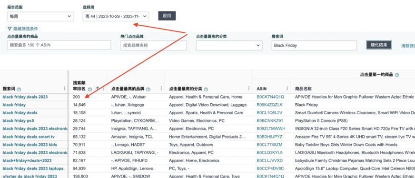Open search term 'black friday deals'
Screen dimensions: 415x178
(20, 113)
